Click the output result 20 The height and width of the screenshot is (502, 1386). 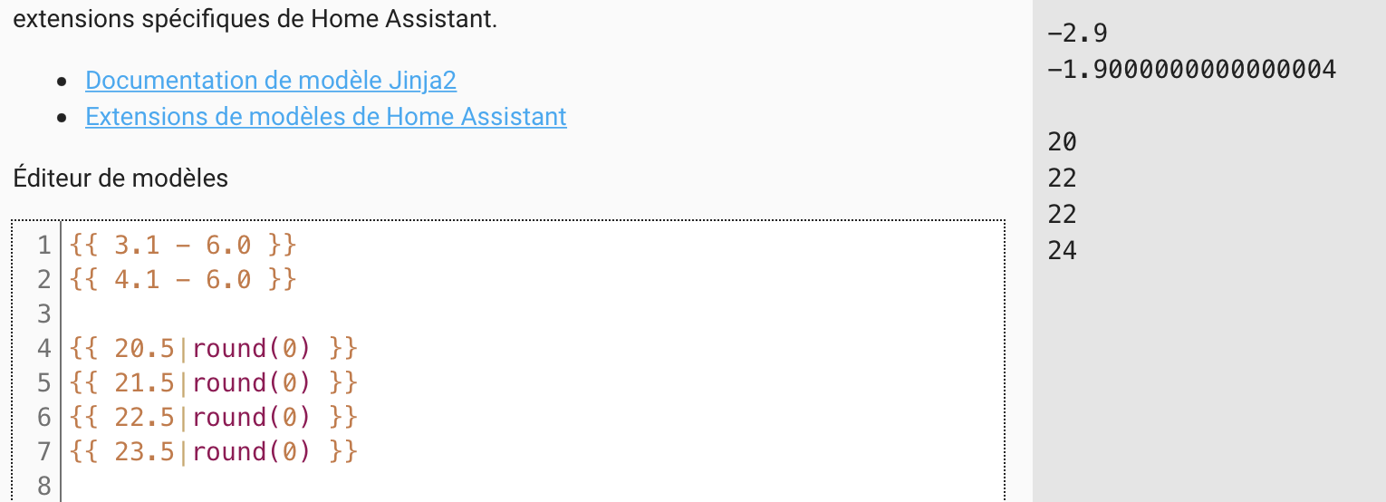pyautogui.click(x=1062, y=142)
